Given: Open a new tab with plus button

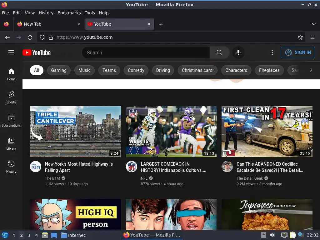Looking at the screenshot, I should coord(161,24).
